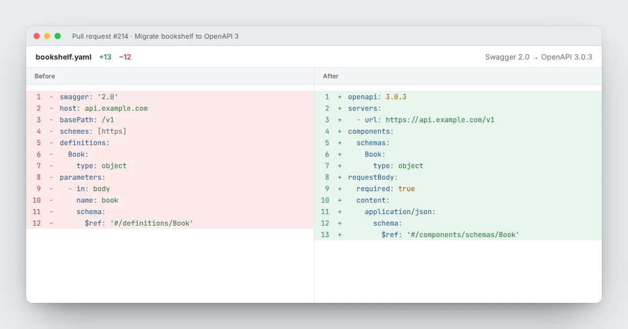Click the After pane header
Image resolution: width=628 pixels, height=329 pixels.
click(x=458, y=76)
